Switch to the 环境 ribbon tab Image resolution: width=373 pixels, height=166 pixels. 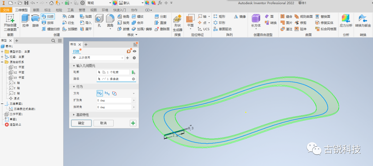(x=105, y=10)
